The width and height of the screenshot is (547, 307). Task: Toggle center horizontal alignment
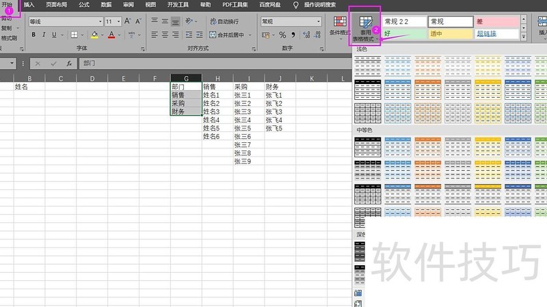(165, 35)
